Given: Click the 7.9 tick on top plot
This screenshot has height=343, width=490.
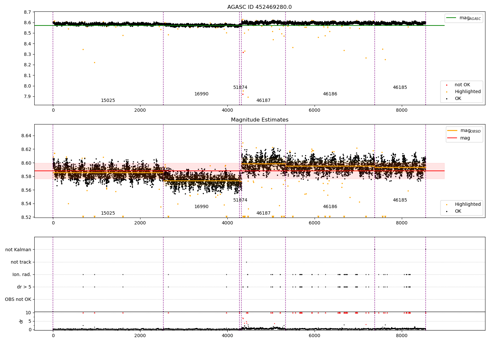Looking at the screenshot, I should [28, 97].
